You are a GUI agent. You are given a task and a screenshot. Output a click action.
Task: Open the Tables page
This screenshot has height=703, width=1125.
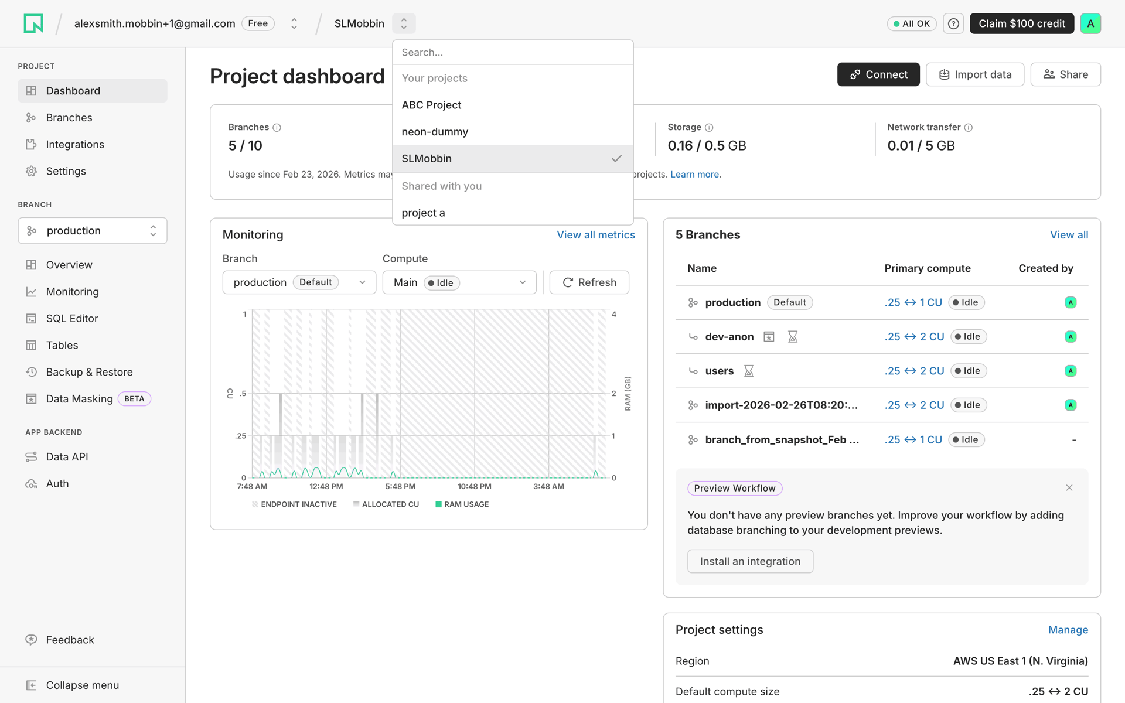93,345
